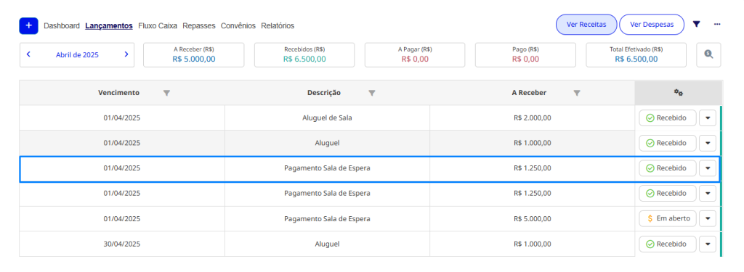Filter the Vencimento column
Viewport: 744px width, 272px height.
[166, 94]
